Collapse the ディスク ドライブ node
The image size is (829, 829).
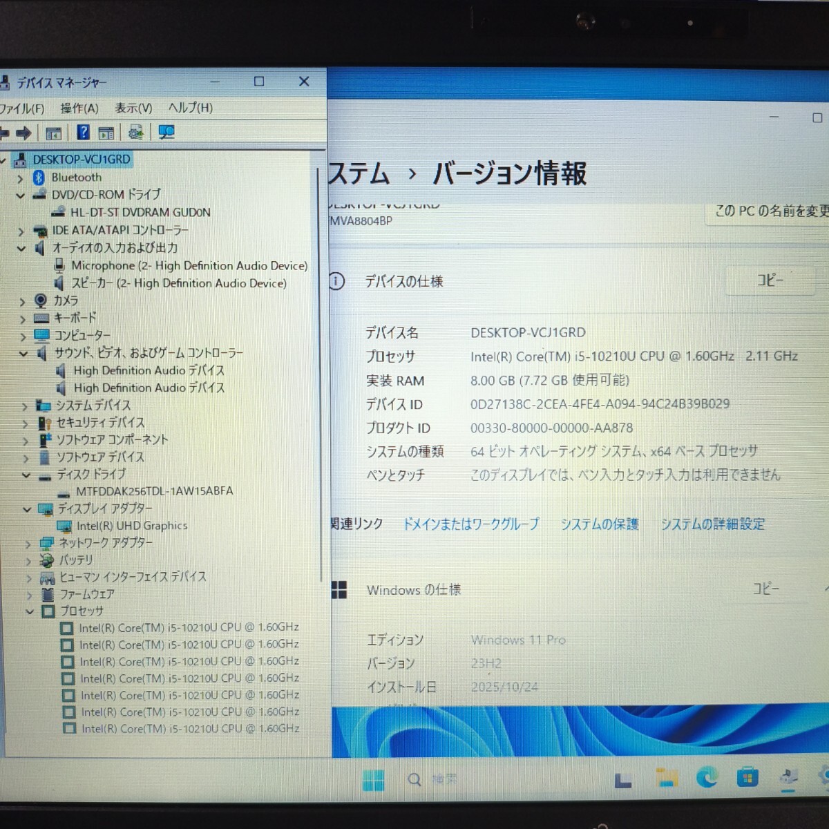point(26,475)
